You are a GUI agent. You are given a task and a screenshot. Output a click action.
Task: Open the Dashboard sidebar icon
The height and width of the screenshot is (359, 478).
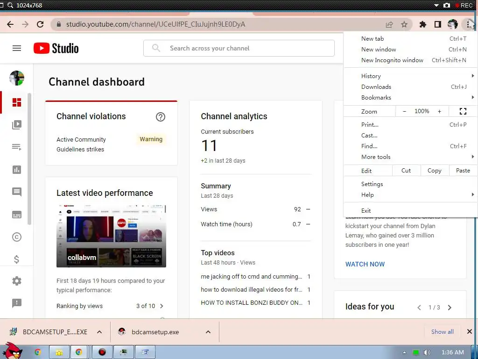pos(17,102)
